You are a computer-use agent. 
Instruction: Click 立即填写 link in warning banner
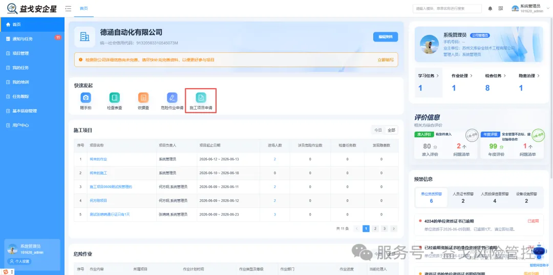click(x=386, y=60)
